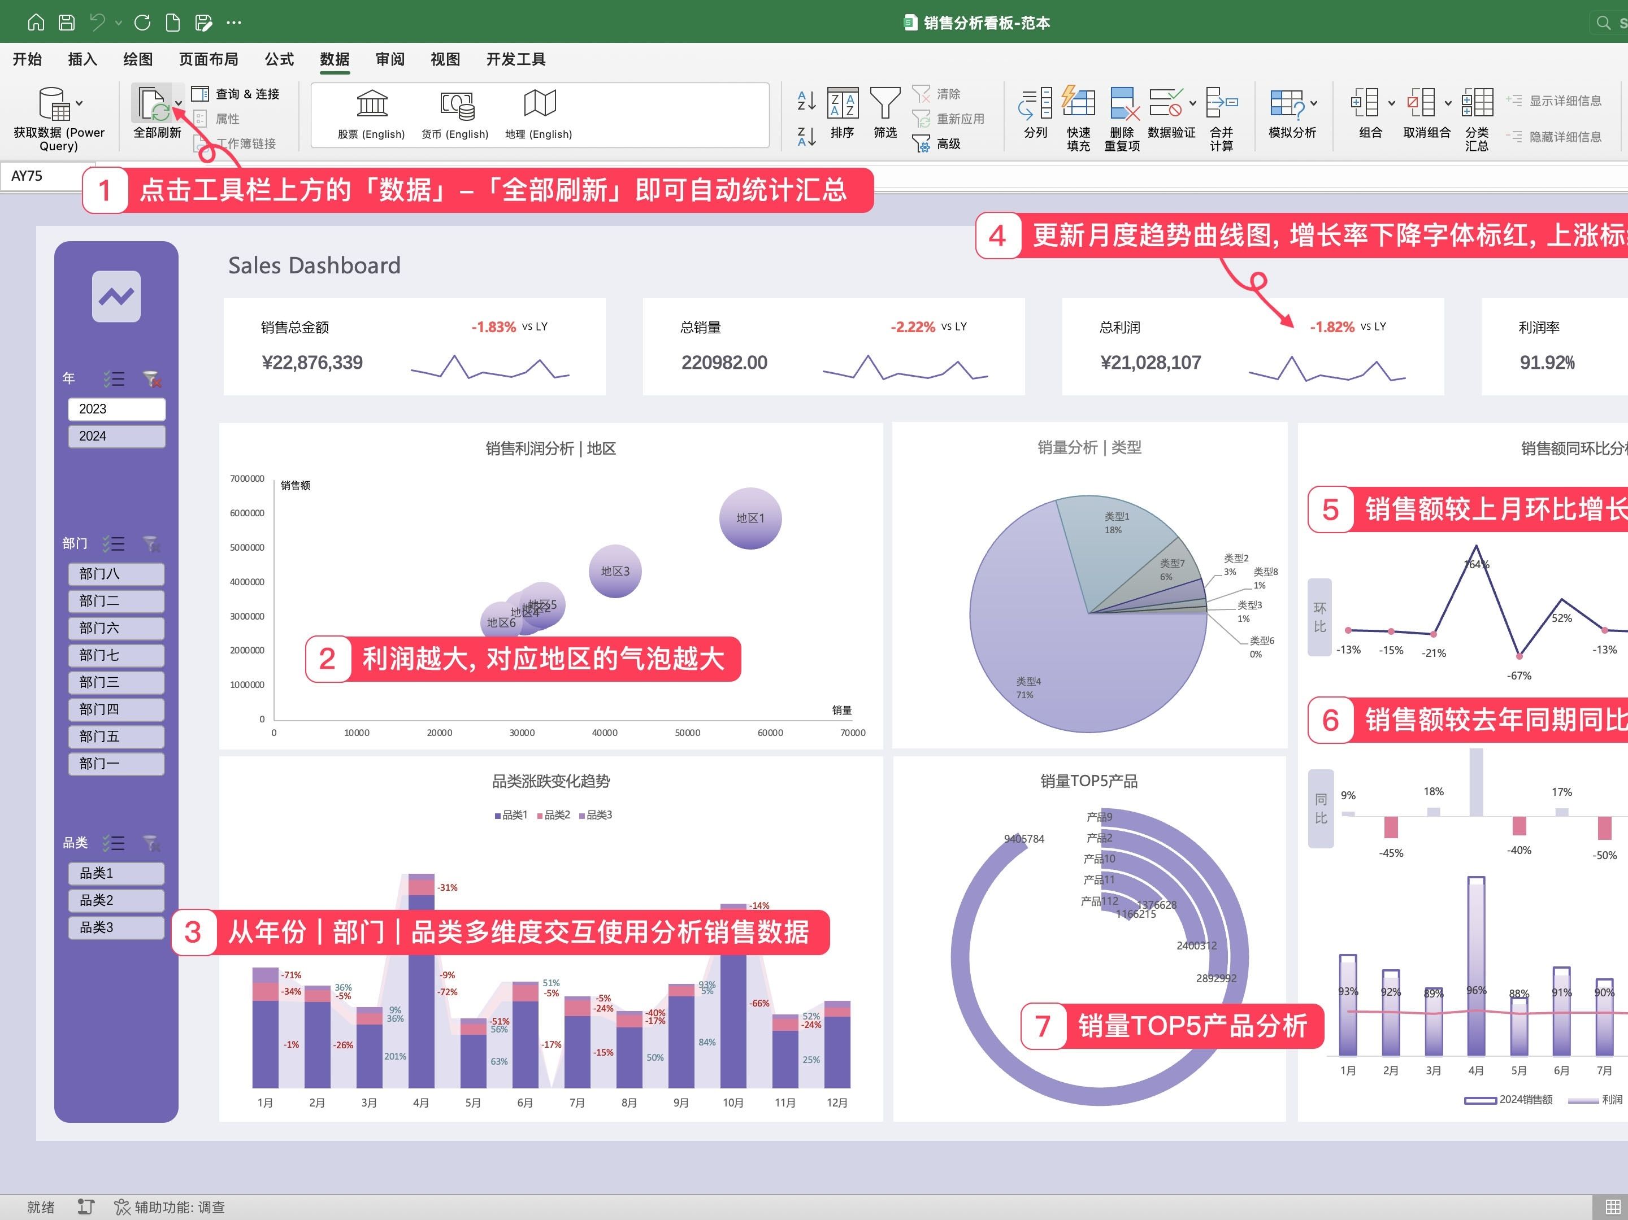Click the search magnifier icon
Image resolution: width=1628 pixels, height=1220 pixels.
click(x=1604, y=23)
